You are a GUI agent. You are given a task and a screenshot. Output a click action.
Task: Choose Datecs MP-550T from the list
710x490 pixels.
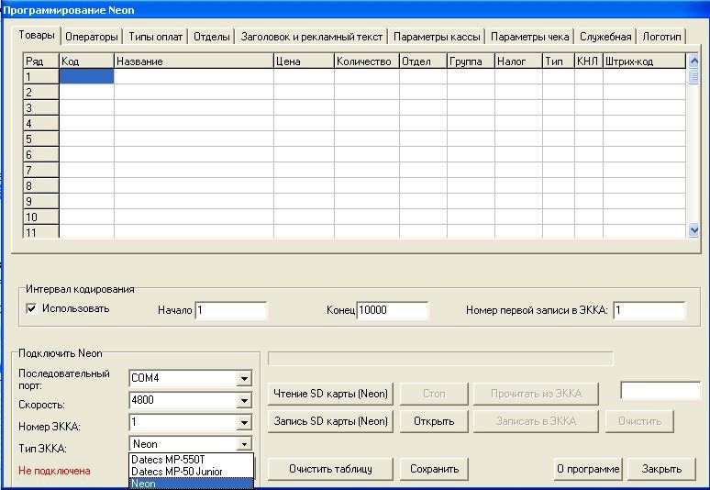tap(191, 459)
